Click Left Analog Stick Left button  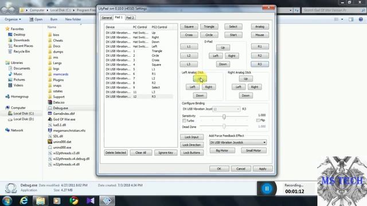(x=193, y=87)
